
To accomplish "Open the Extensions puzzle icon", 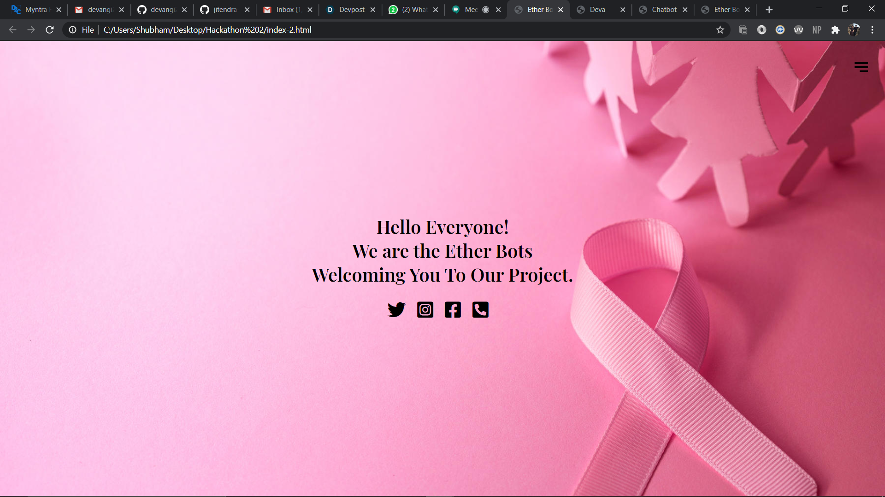I will (835, 30).
